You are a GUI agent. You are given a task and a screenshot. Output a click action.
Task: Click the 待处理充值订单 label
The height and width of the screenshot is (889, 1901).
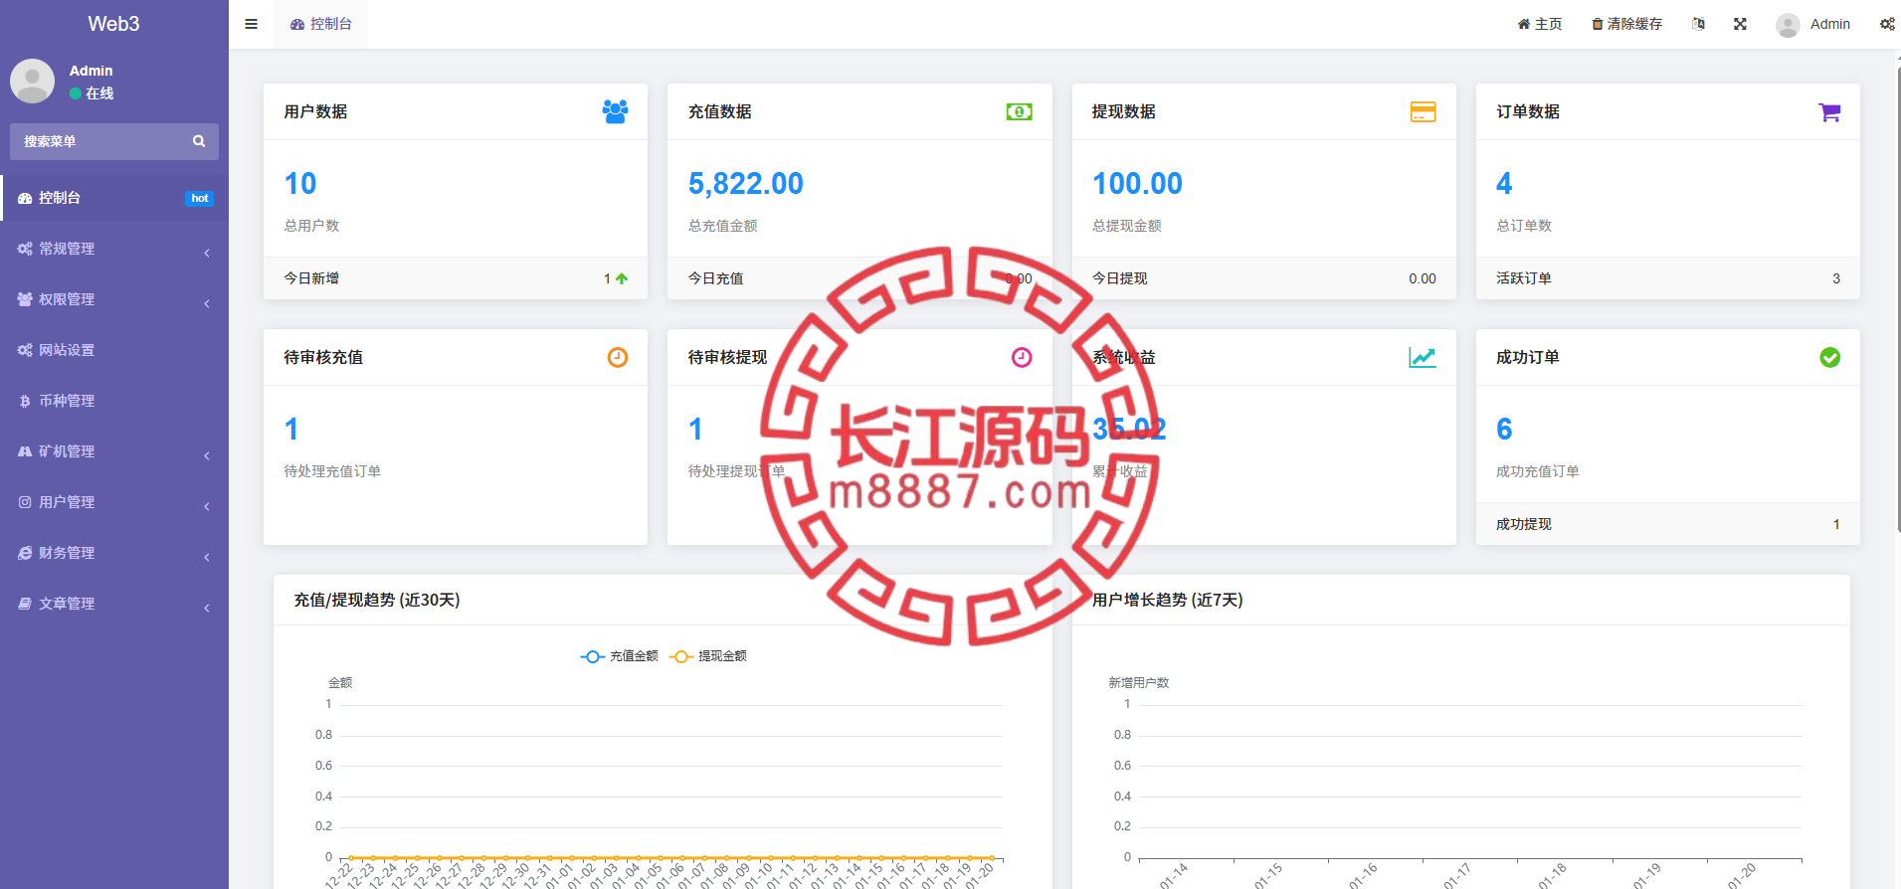point(332,471)
